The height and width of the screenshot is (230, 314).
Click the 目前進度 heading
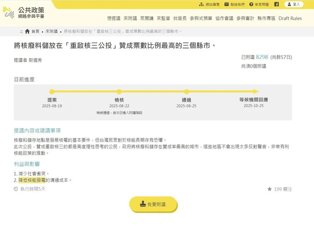(24, 79)
